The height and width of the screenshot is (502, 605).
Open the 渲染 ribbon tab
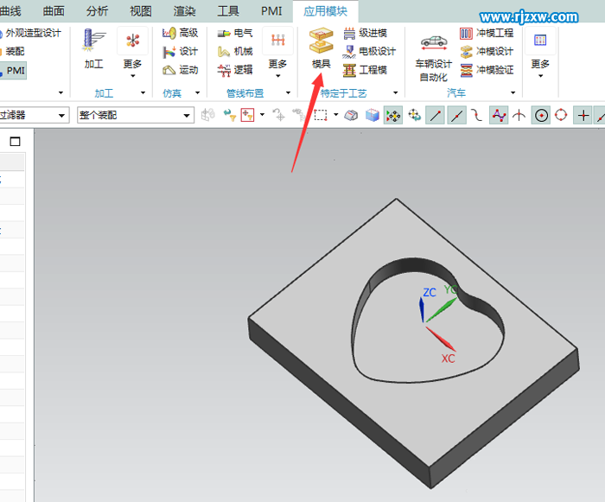pos(184,11)
